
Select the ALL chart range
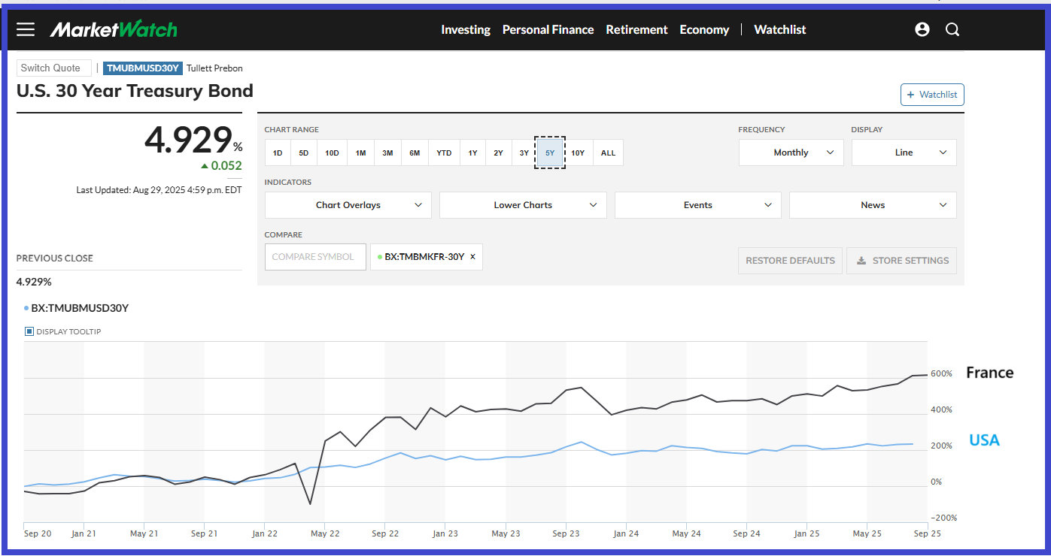(x=608, y=153)
